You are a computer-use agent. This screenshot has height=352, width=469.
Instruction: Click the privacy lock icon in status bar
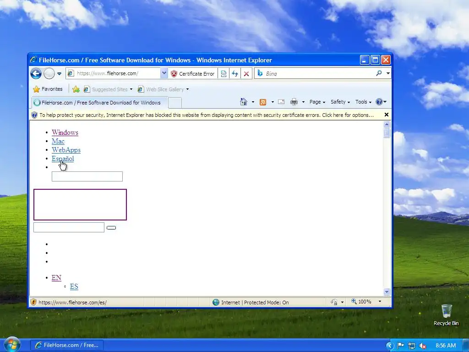pos(334,302)
